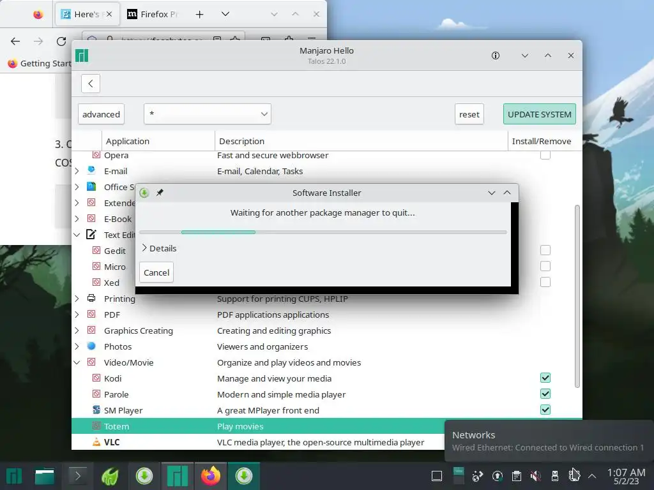Expand the Details section in Software Installer
654x490 pixels.
[159, 248]
